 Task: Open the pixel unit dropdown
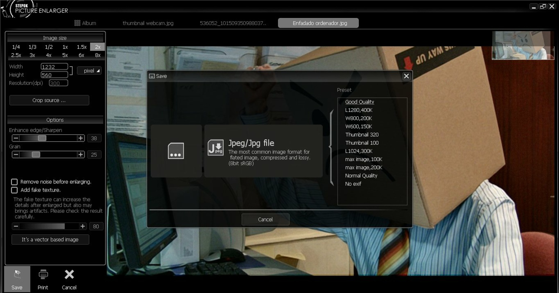tap(89, 70)
